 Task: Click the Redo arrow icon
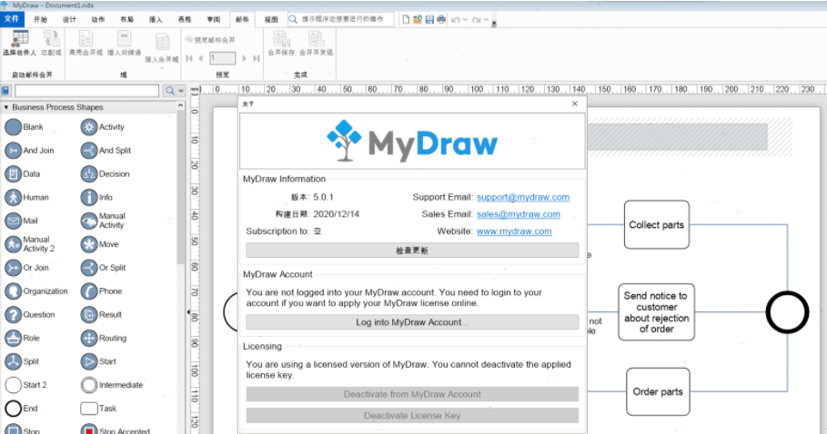point(476,20)
